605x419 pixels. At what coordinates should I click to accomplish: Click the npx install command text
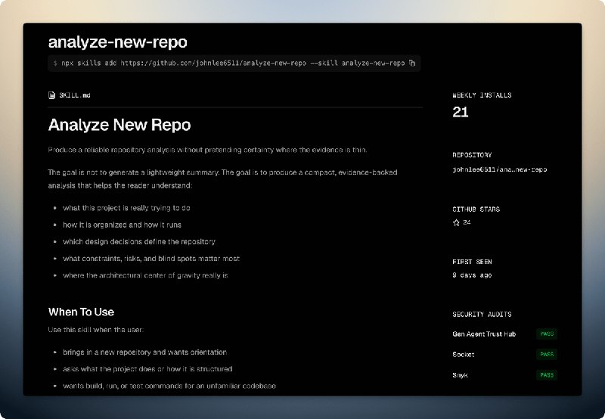[228, 64]
